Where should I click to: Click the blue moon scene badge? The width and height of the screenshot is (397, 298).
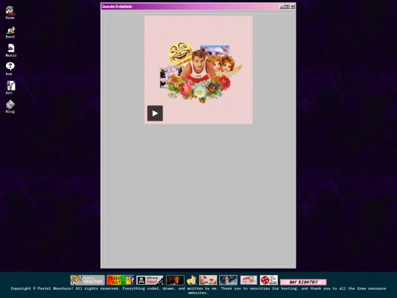click(x=229, y=280)
